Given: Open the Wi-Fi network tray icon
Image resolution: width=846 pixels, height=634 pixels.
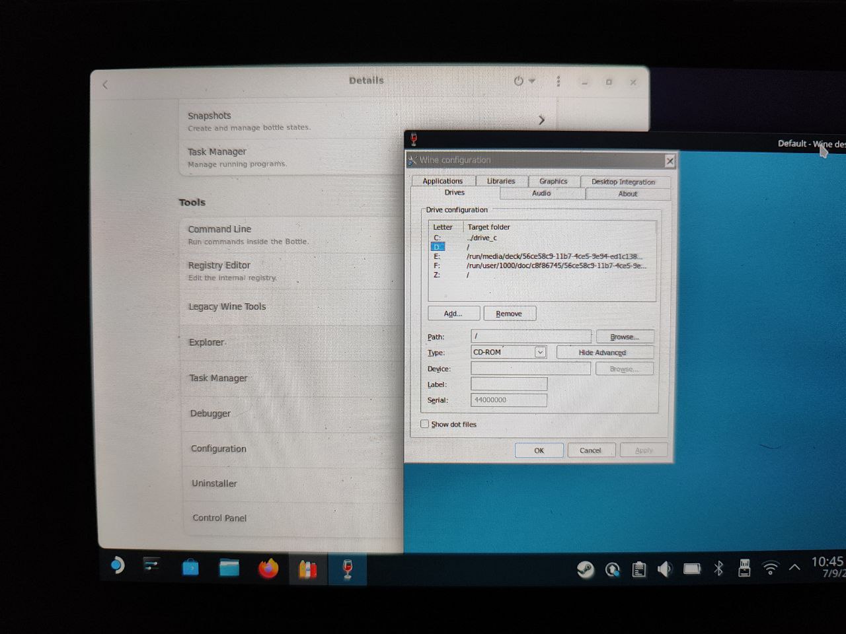Looking at the screenshot, I should (770, 568).
